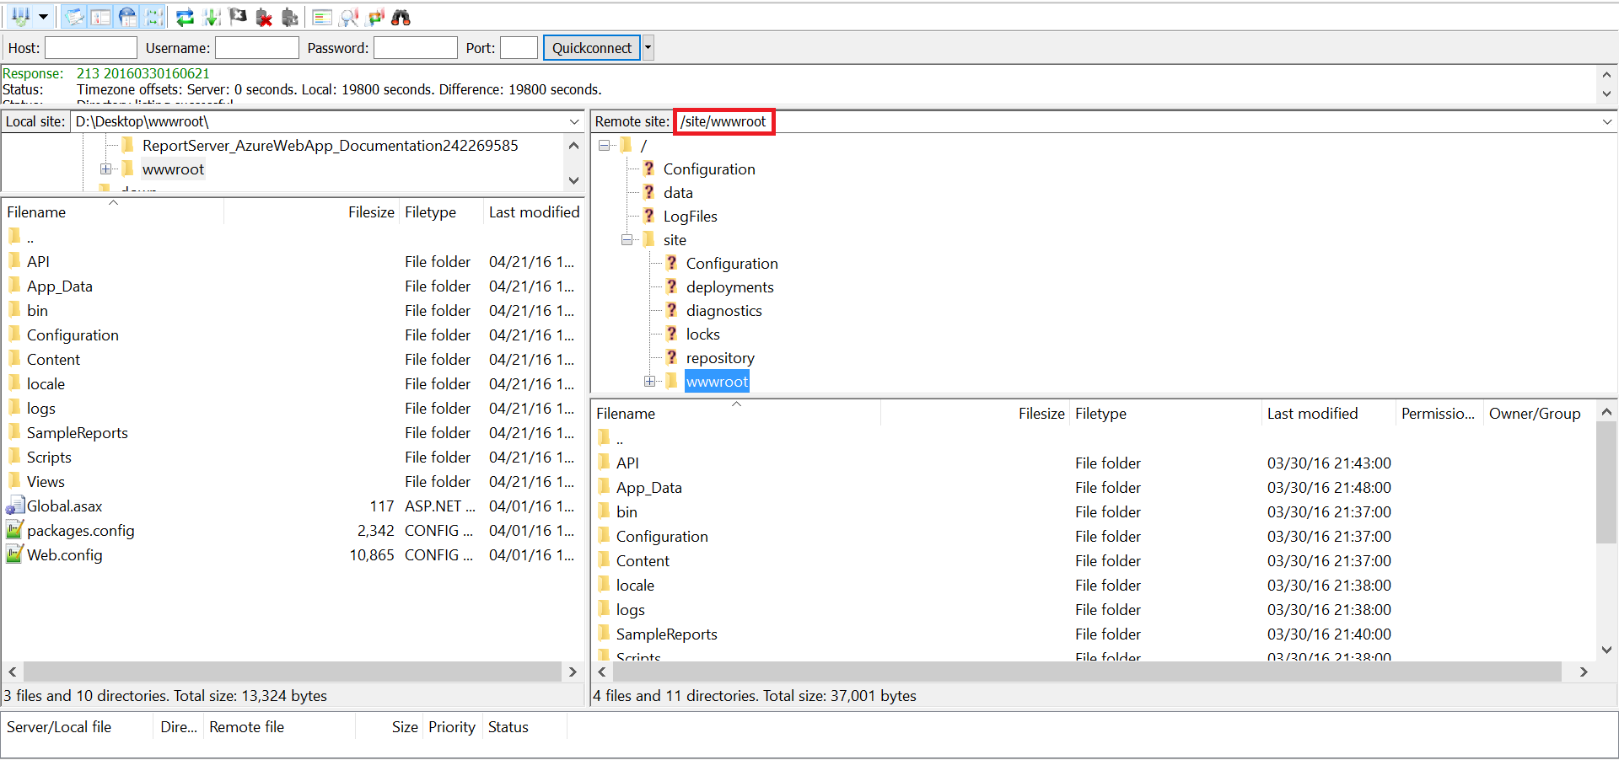
Task: Click the remote API folder icon
Action: point(605,463)
